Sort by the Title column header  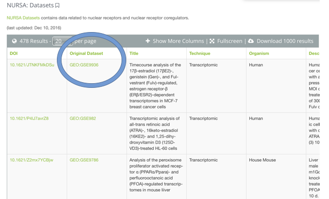click(x=134, y=53)
